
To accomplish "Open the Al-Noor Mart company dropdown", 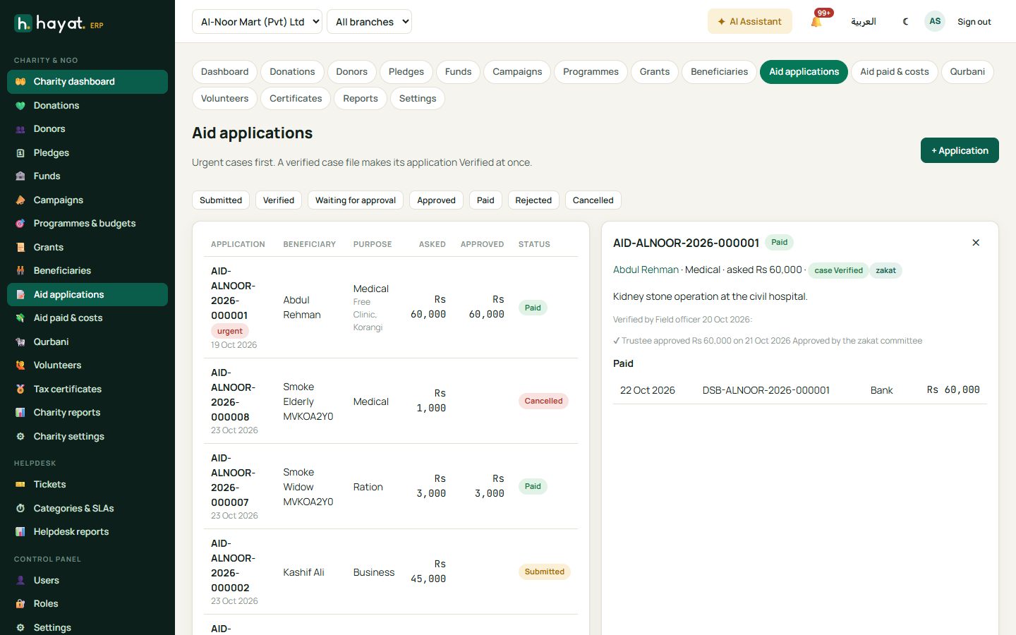I will pyautogui.click(x=257, y=22).
